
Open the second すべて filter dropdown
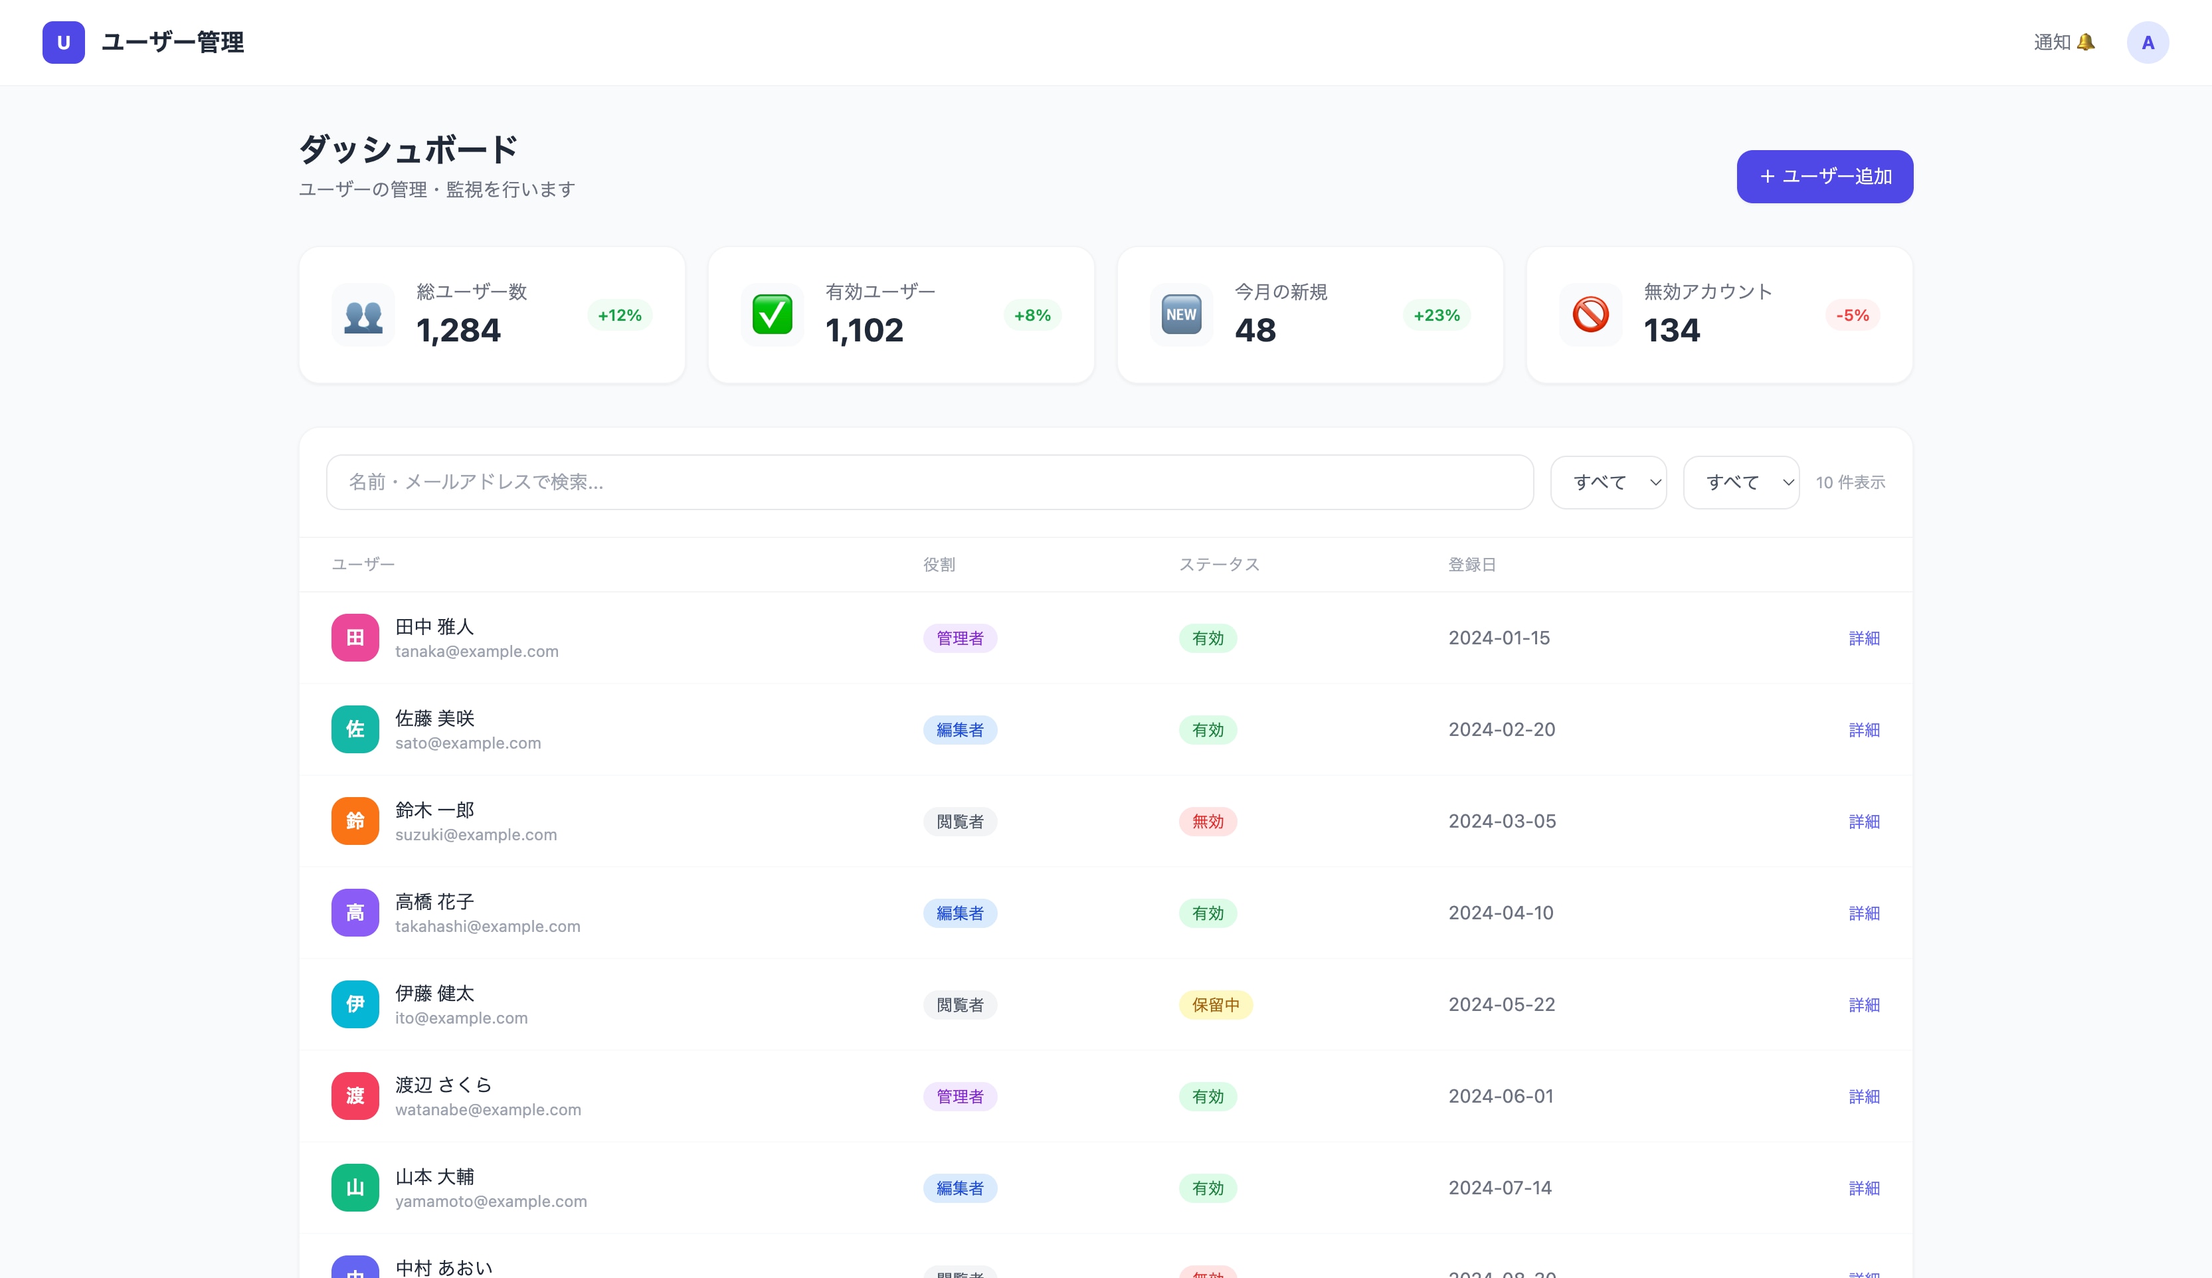(x=1740, y=483)
